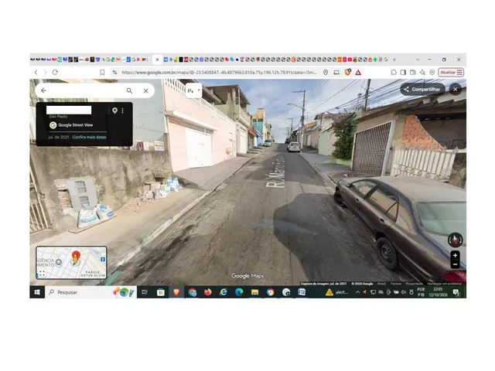
Task: Open three-dot menu in Street View card
Action: tap(122, 111)
